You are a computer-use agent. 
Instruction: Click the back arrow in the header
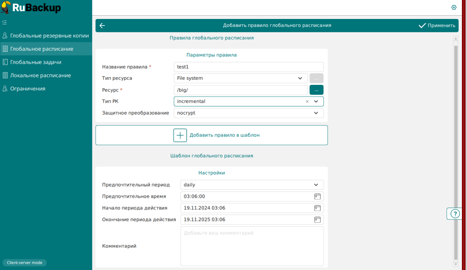coord(102,26)
